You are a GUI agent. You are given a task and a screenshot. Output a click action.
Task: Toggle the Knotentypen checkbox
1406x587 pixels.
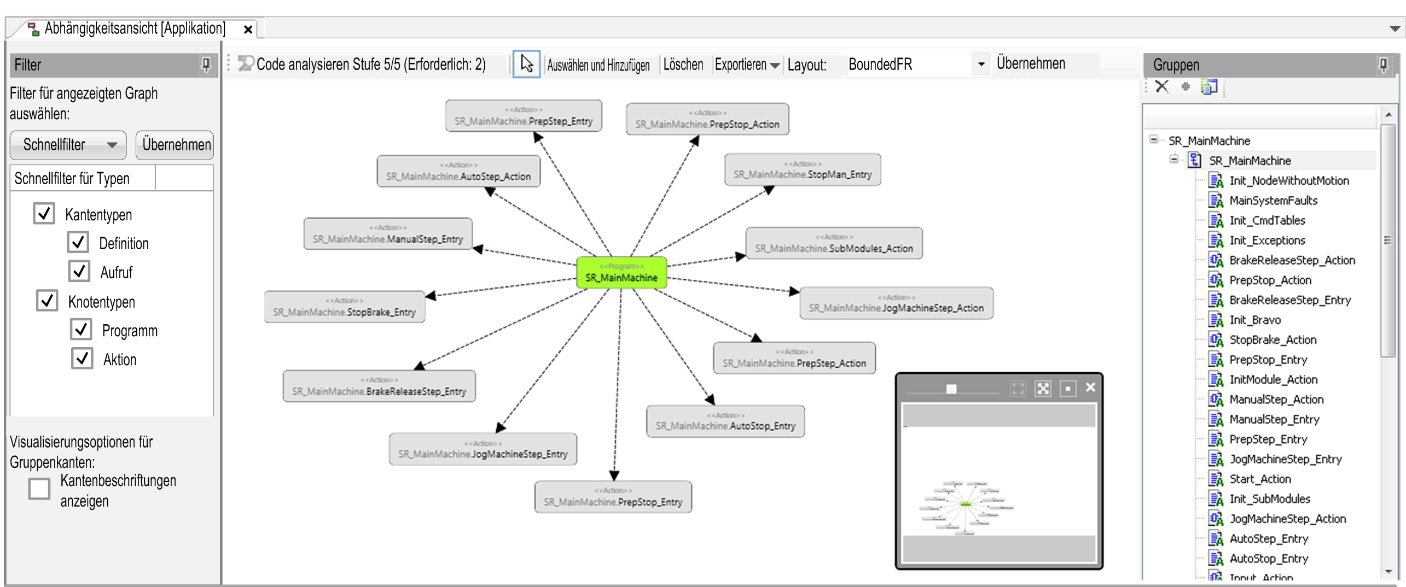(x=47, y=300)
